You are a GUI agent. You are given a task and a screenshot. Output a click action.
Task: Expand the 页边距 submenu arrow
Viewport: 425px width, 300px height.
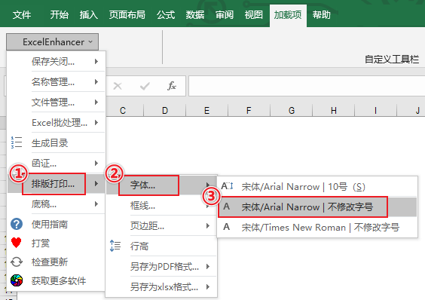coord(208,225)
